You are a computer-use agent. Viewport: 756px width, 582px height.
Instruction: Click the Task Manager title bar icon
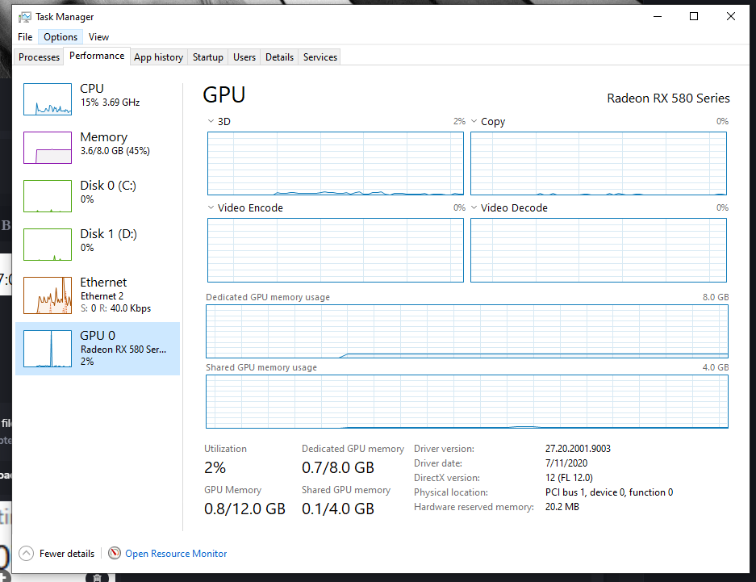pos(25,16)
